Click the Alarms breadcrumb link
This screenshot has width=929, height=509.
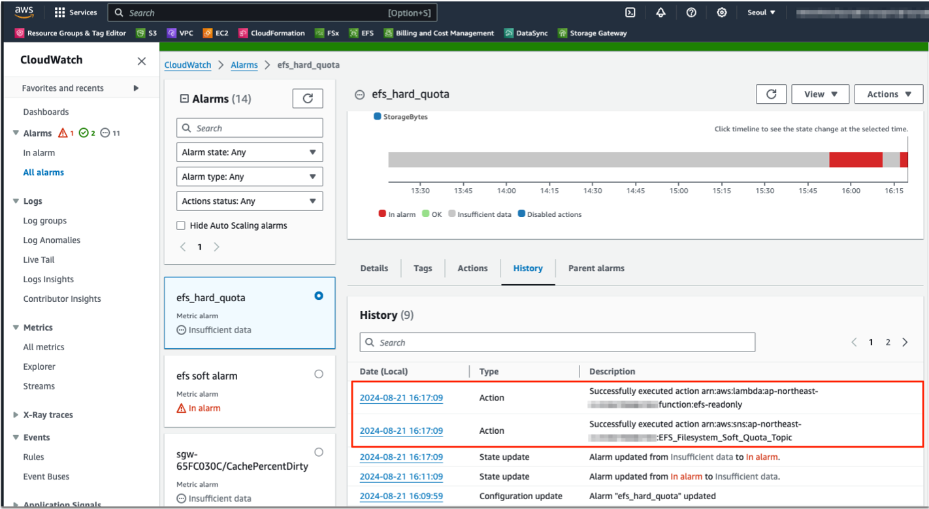click(244, 65)
